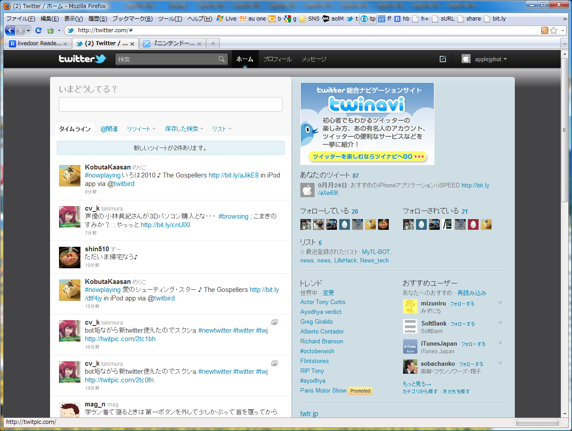
Task: Click image attachment icon on 19分前 tweet
Action: tap(274, 363)
